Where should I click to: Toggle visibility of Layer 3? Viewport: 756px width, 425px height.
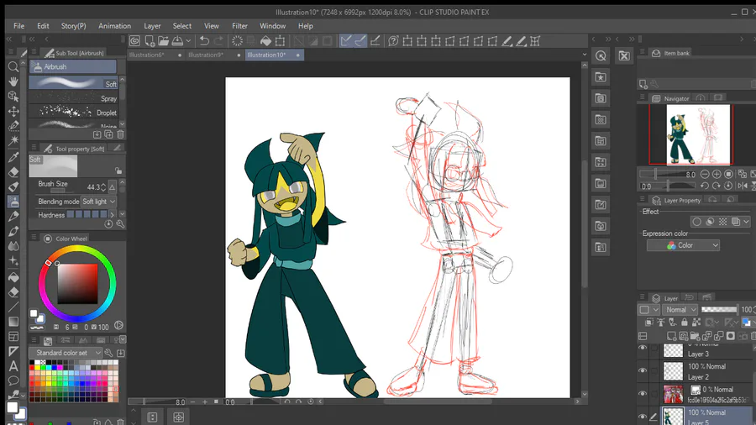pyautogui.click(x=643, y=348)
